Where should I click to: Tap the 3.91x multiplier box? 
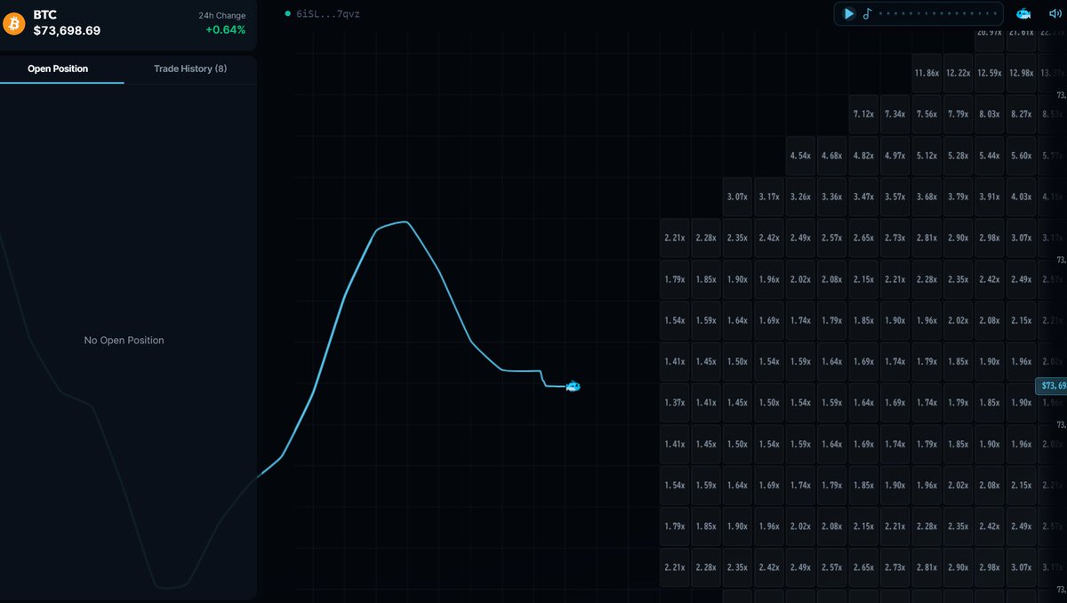tap(990, 197)
